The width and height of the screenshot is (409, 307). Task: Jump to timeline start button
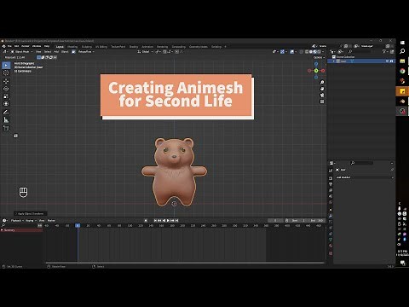155,221
